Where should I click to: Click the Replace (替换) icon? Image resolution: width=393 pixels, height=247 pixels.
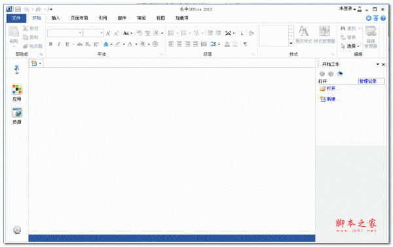[343, 37]
